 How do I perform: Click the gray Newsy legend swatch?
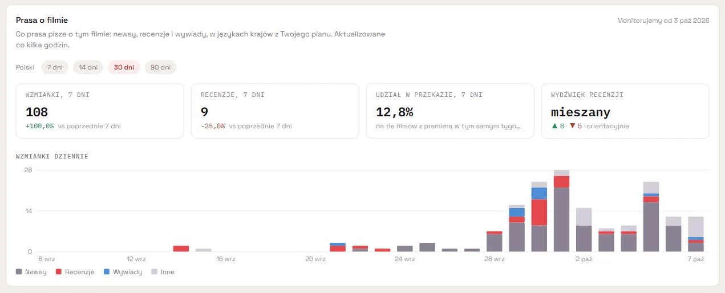(19, 272)
